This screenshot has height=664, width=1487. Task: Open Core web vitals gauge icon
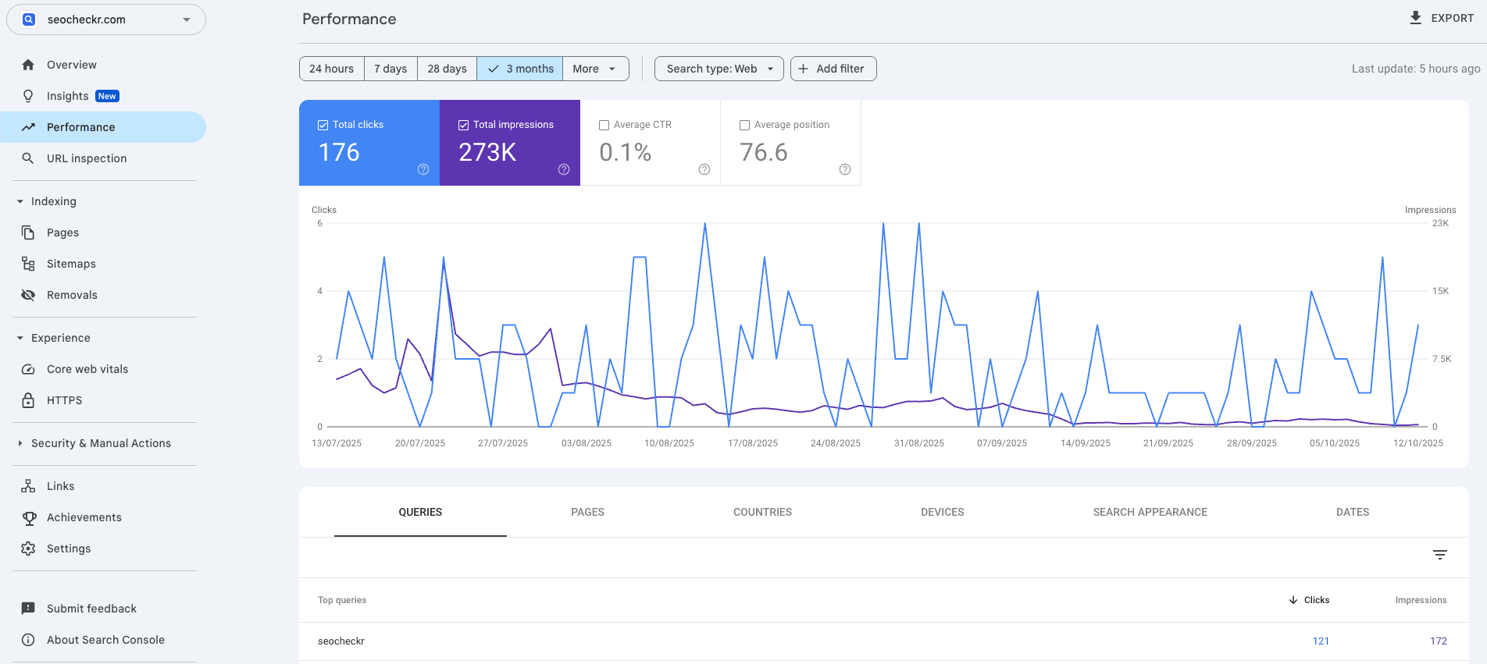click(28, 369)
